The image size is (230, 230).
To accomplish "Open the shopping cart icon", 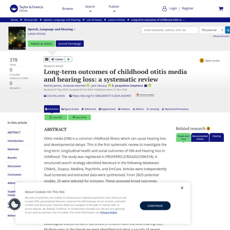I will [x=221, y=8].
